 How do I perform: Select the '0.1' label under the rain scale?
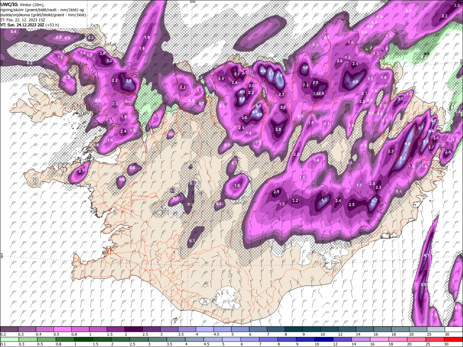[x=3, y=344]
